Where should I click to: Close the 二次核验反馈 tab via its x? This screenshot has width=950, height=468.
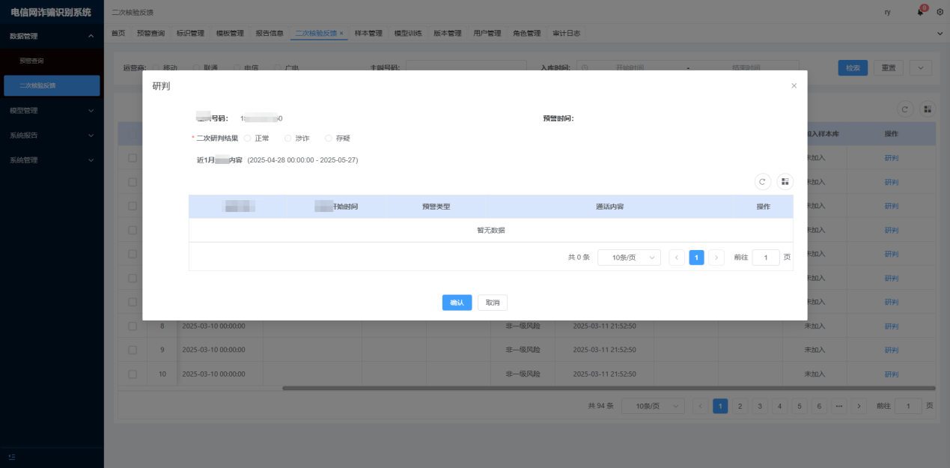pyautogui.click(x=341, y=34)
